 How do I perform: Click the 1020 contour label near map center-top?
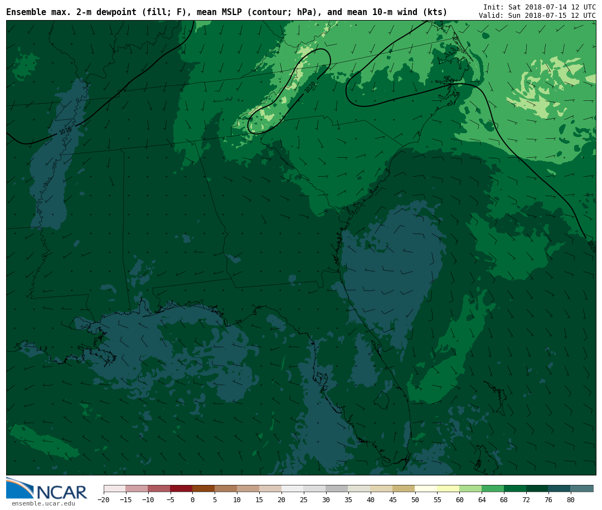point(310,88)
